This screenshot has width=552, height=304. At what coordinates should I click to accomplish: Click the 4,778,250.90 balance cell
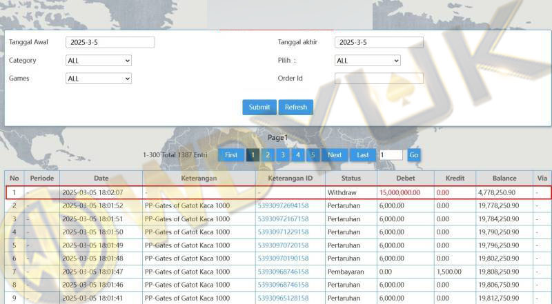pyautogui.click(x=497, y=192)
